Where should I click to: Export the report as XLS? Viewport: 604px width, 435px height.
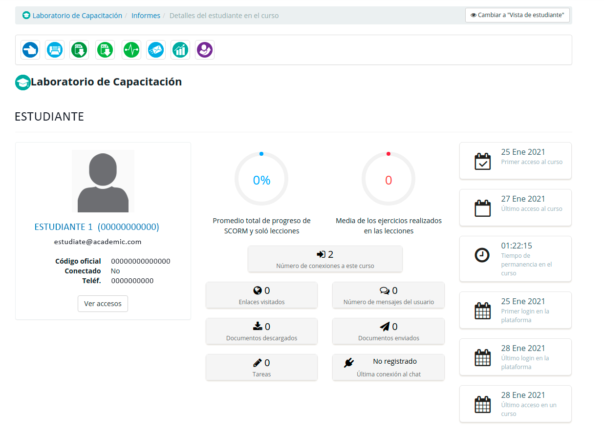click(x=105, y=50)
